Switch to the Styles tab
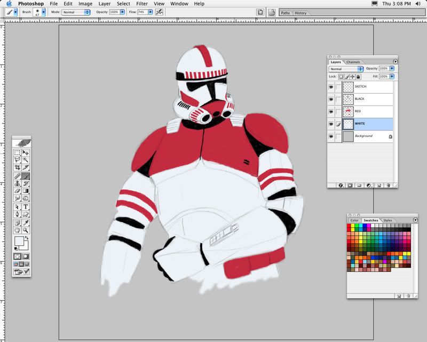This screenshot has height=342, width=427. click(388, 220)
